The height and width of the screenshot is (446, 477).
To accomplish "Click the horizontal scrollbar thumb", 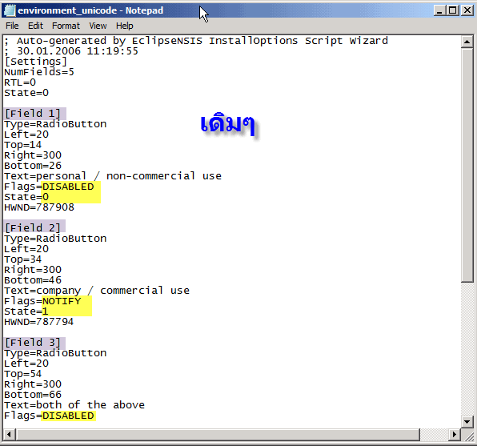I will (218, 434).
